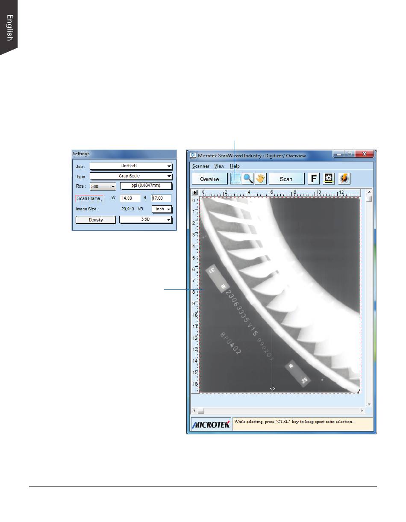Pick the hand pan tool
406x522 pixels.
(260, 179)
